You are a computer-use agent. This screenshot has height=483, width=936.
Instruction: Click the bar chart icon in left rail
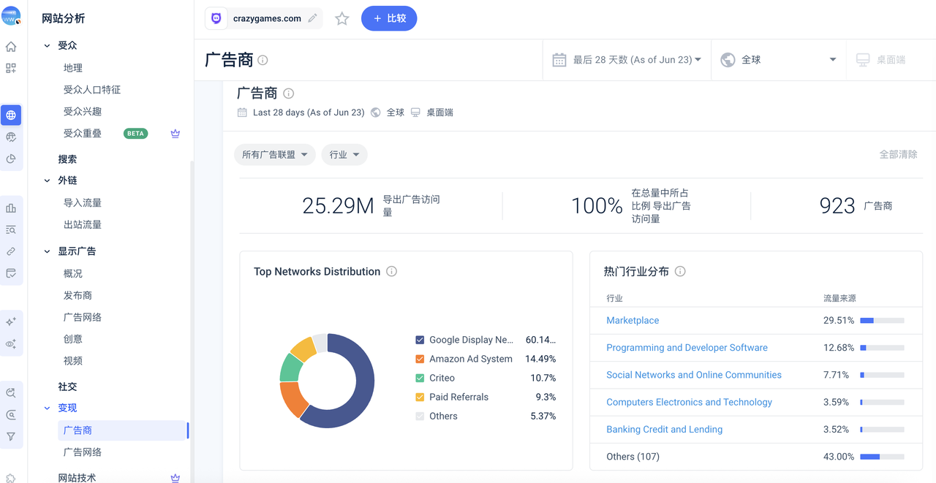pyautogui.click(x=11, y=208)
